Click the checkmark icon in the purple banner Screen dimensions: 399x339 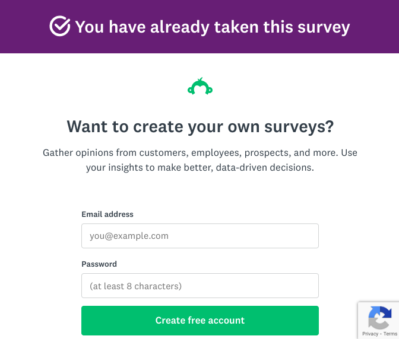coord(60,27)
